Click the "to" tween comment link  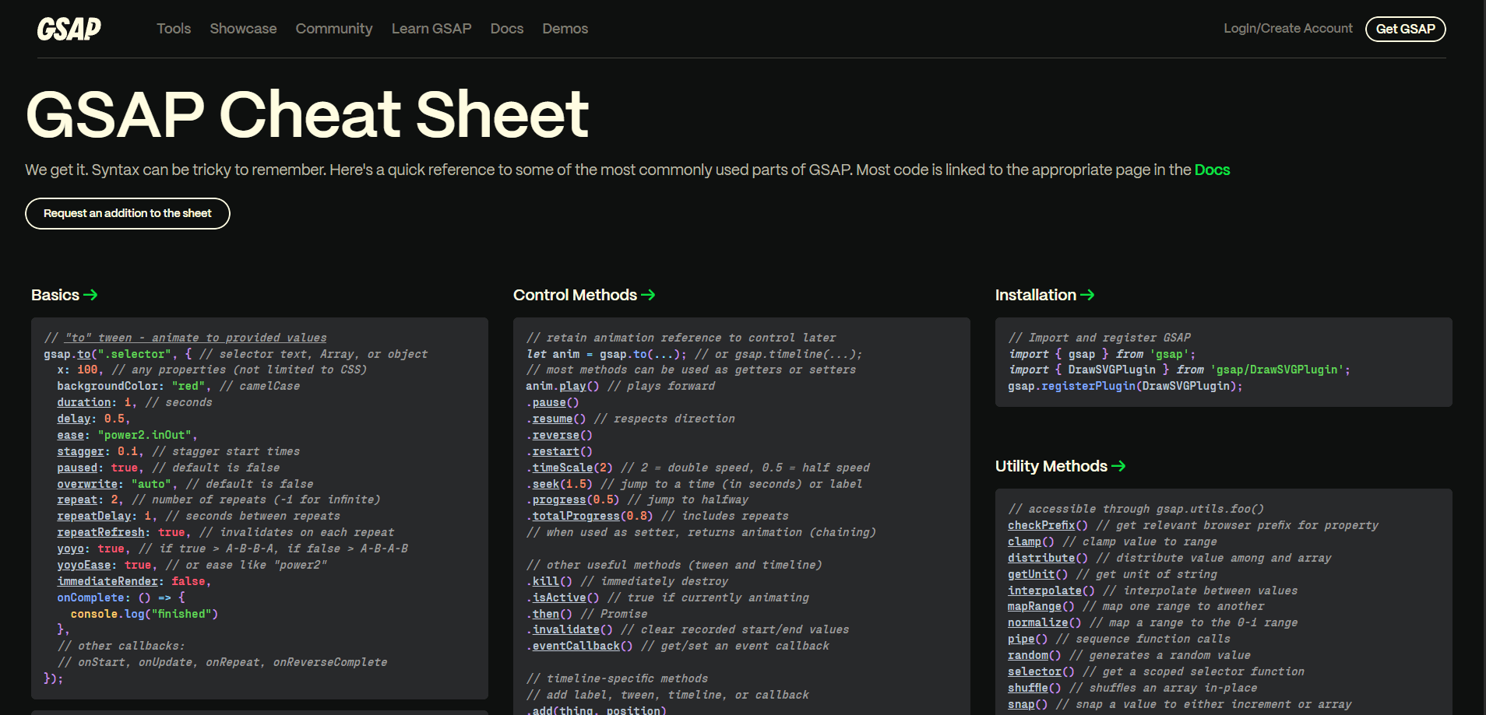pos(195,338)
